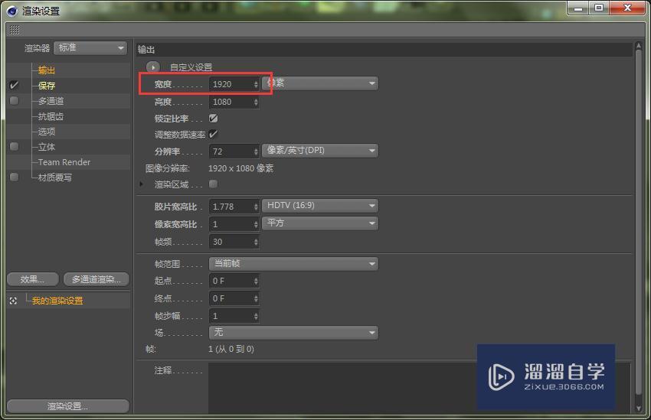
Task: Open the 像素 unit dropdown
Action: click(319, 83)
